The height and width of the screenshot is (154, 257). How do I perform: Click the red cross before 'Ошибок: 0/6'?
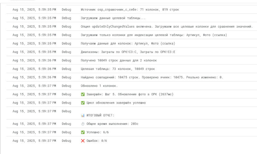click(83, 141)
